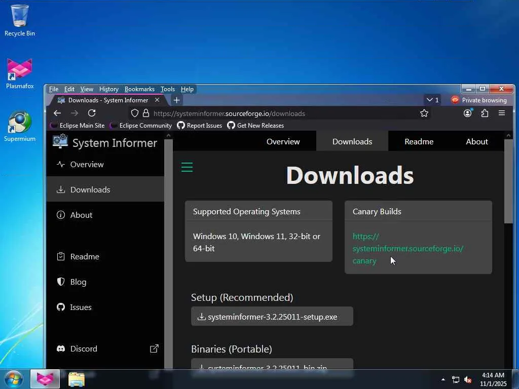This screenshot has height=389, width=519.
Task: Open the Bookmarks menu
Action: click(139, 89)
